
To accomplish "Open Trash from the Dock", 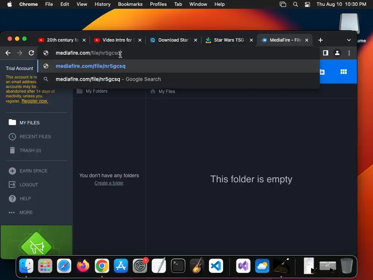I will click(347, 265).
